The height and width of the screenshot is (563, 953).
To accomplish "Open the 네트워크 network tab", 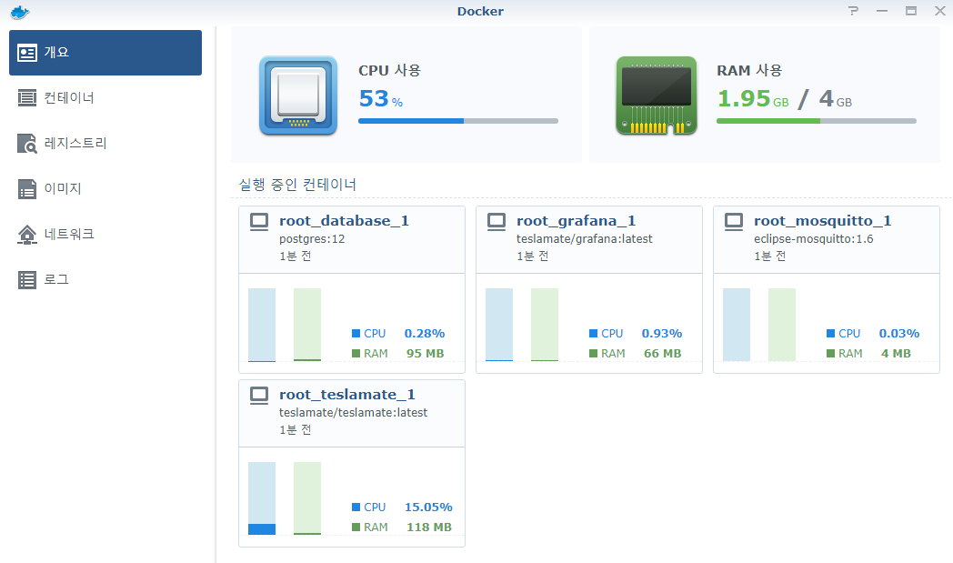I will (x=105, y=234).
